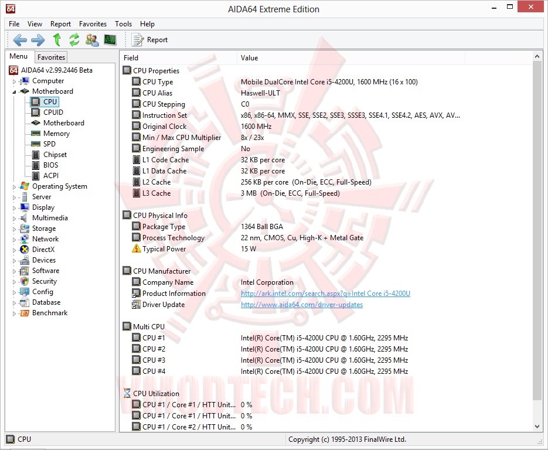This screenshot has width=548, height=450.
Task: Click scrollbar up arrow in details pane
Action: tap(537, 56)
